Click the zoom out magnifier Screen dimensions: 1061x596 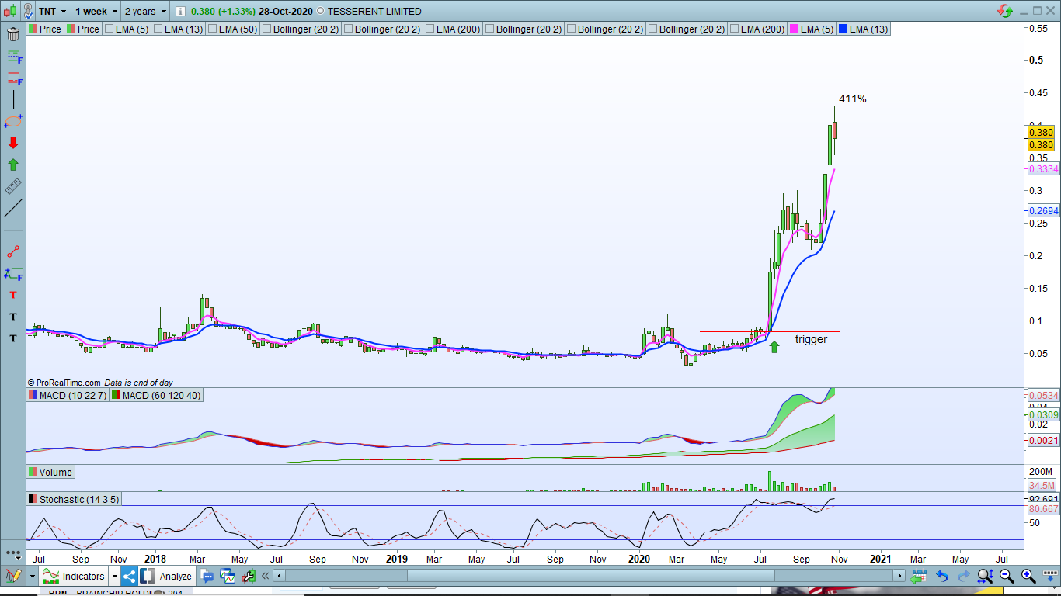(1007, 576)
